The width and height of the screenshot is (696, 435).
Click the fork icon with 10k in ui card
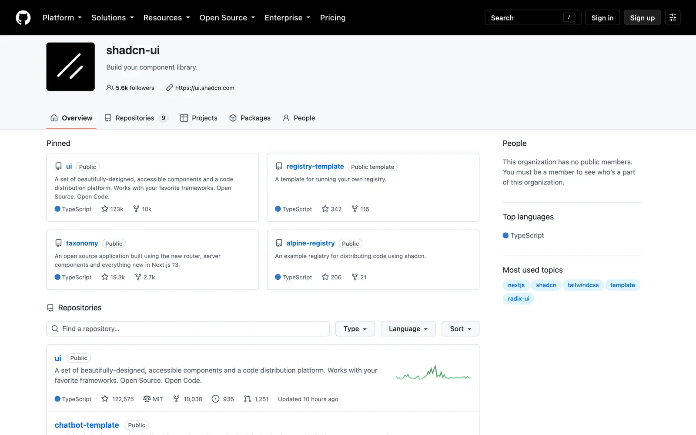pos(136,209)
